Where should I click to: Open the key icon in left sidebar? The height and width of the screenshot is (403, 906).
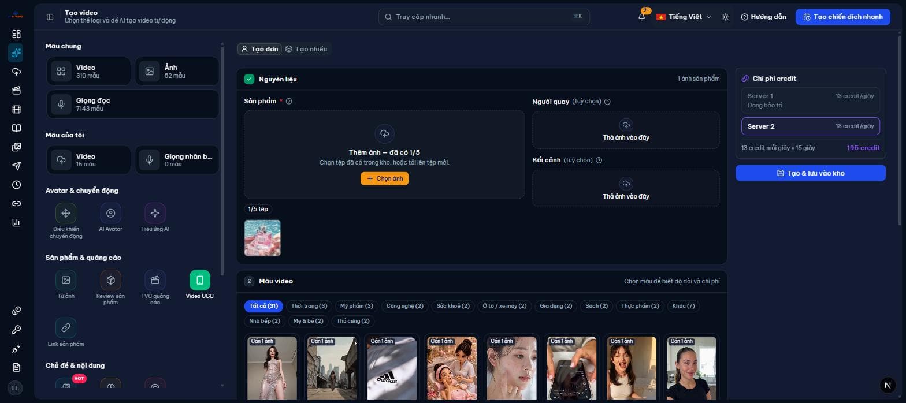point(16,330)
